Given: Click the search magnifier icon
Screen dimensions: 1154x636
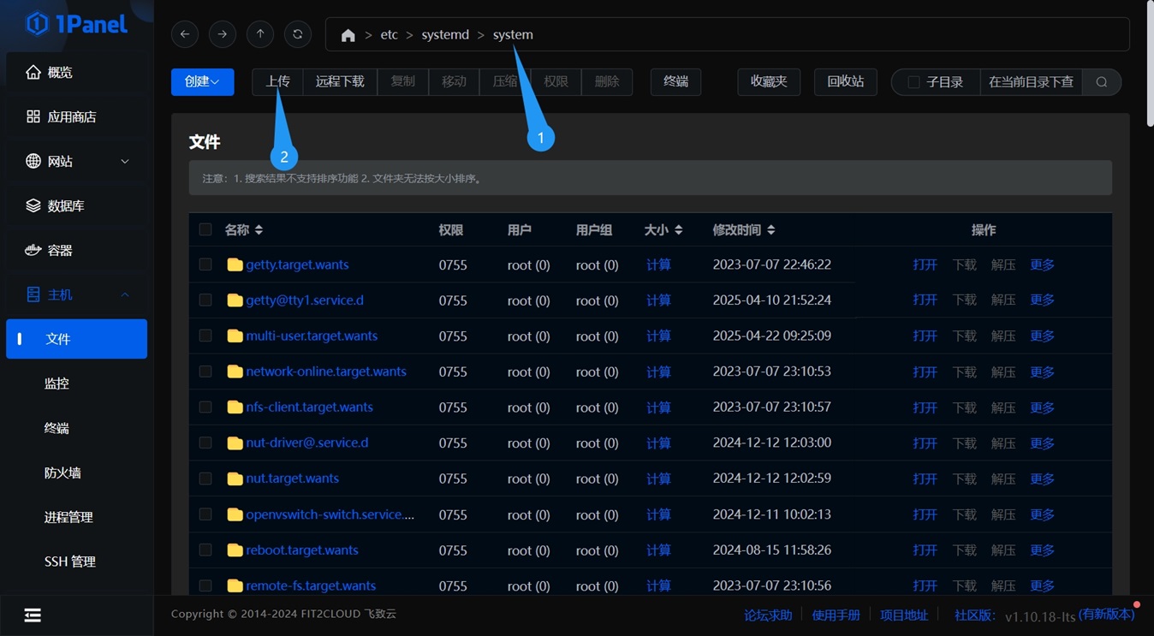Looking at the screenshot, I should pyautogui.click(x=1102, y=82).
